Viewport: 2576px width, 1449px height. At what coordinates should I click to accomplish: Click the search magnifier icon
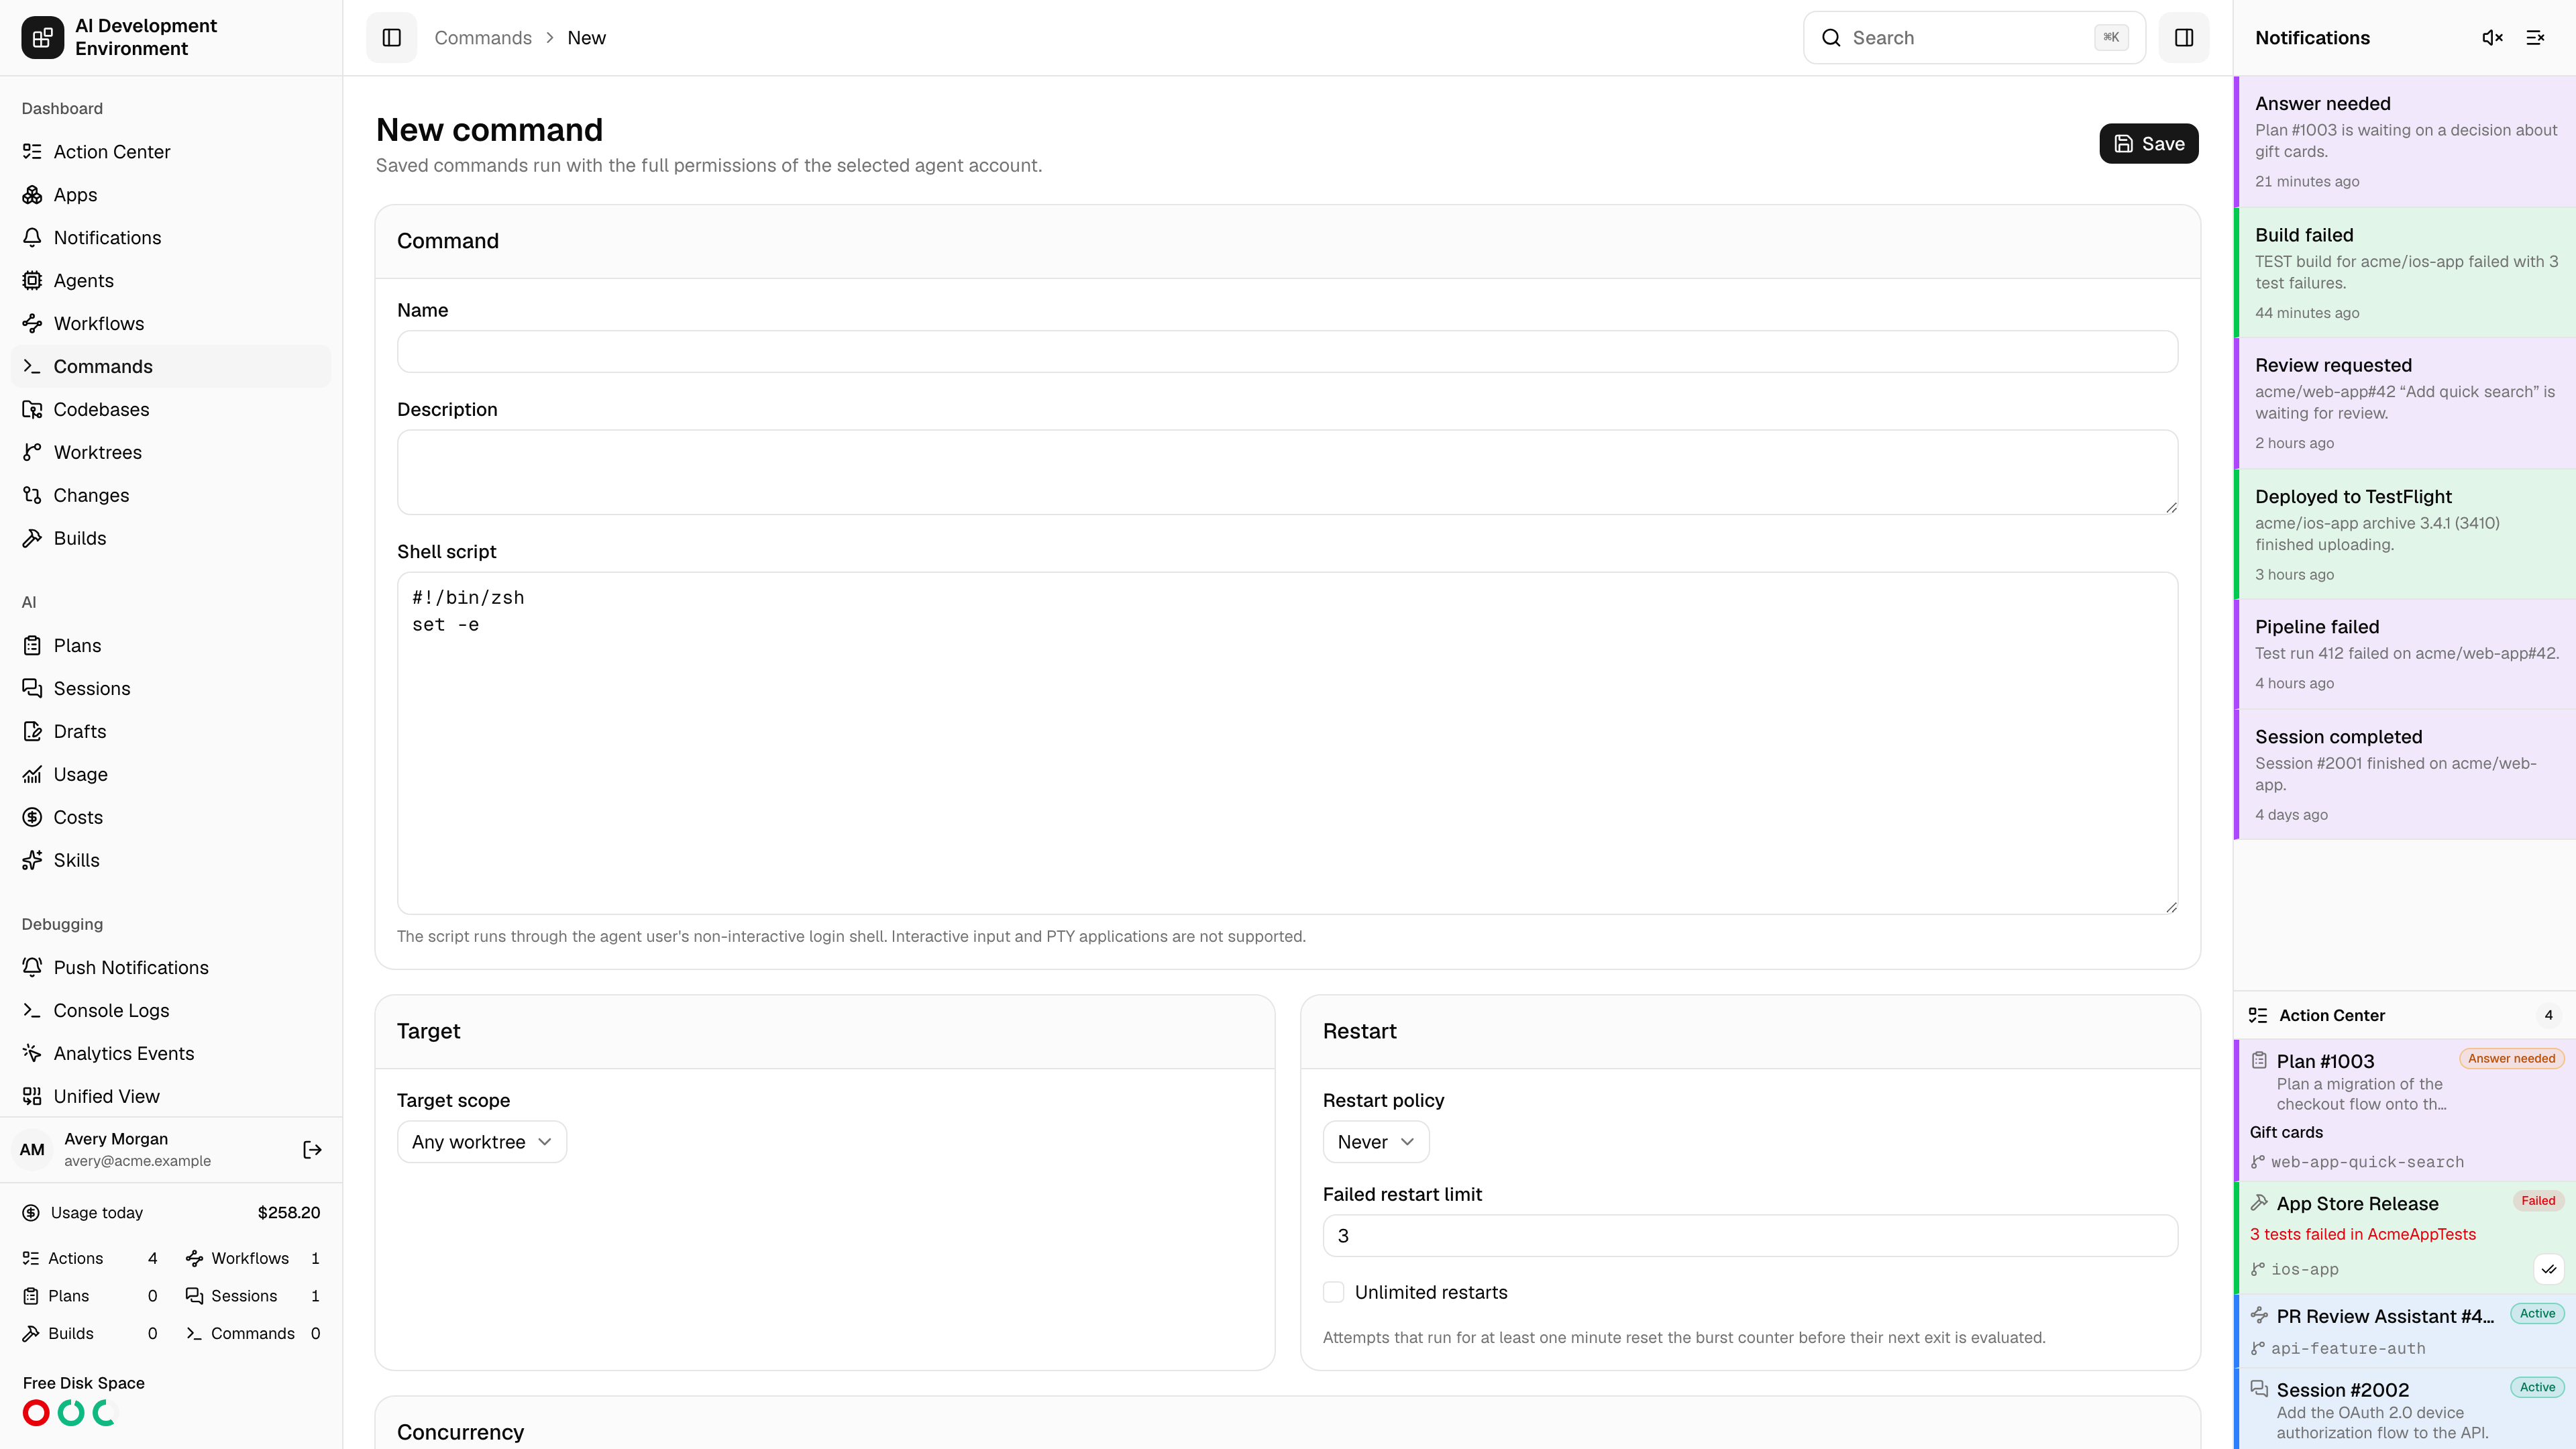click(x=1831, y=38)
